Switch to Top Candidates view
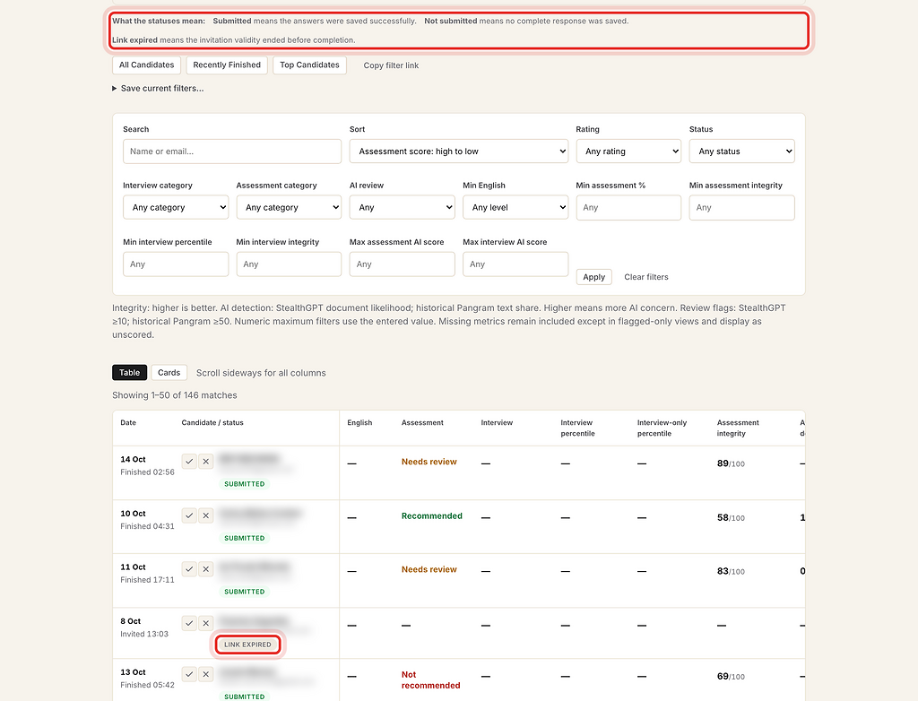Screen dimensions: 918x701 click(x=309, y=65)
